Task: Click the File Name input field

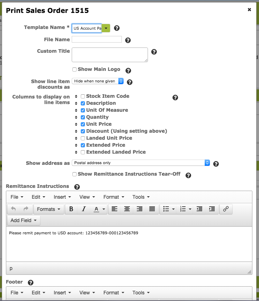Action: pos(97,39)
